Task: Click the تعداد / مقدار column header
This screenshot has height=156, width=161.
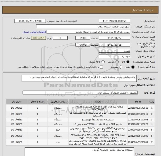Action: 37,102
